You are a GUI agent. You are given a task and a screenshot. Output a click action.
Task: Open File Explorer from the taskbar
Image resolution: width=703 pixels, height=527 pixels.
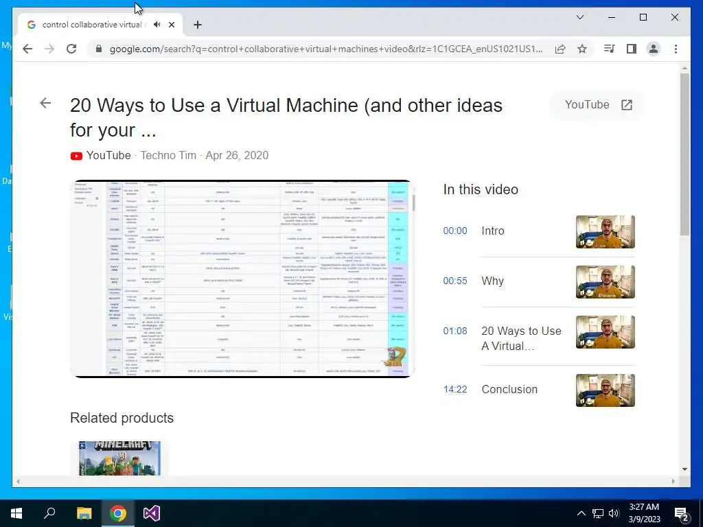click(x=84, y=513)
